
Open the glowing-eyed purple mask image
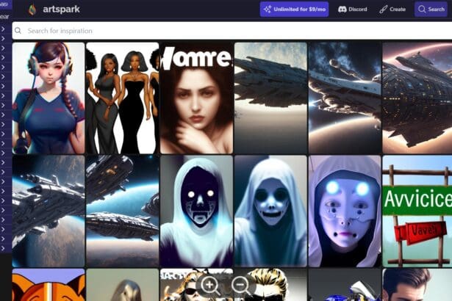345,211
